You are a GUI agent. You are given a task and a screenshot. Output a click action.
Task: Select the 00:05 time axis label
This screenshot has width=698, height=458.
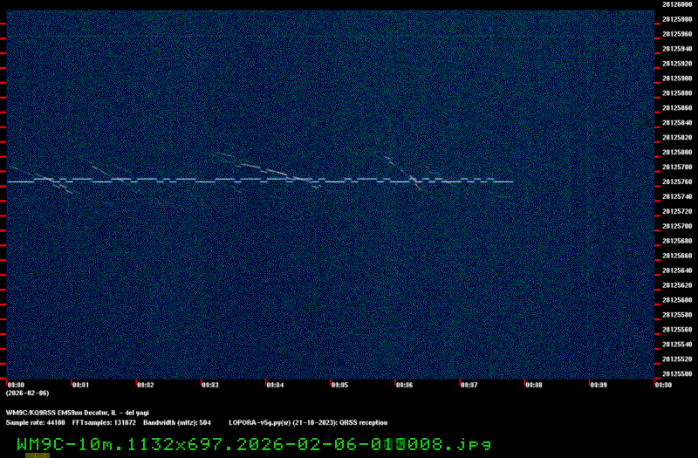click(339, 385)
